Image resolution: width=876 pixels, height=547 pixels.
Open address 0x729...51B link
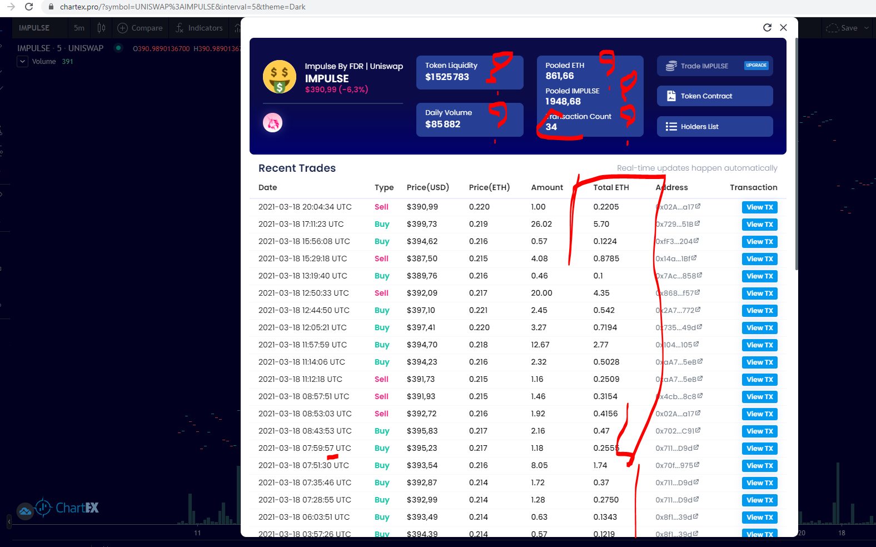point(678,224)
